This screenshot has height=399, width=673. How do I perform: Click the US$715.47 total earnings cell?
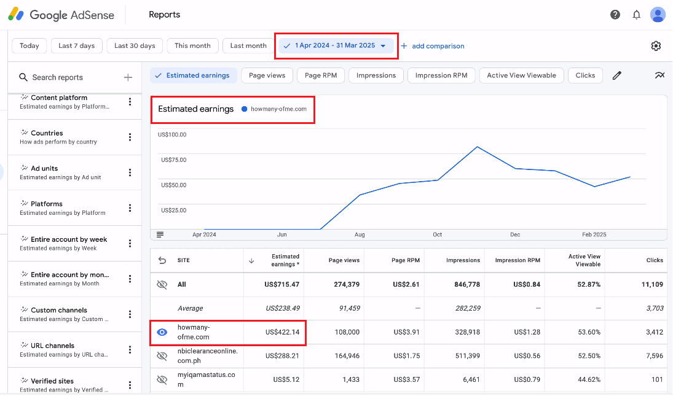(x=282, y=285)
